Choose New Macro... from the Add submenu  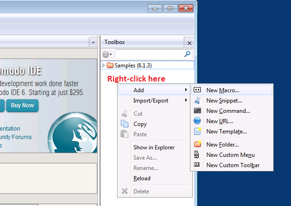(232, 90)
